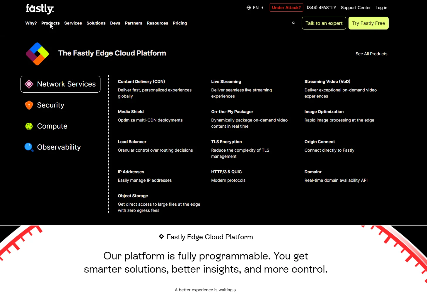
Task: Click the Security orange shield icon
Action: coord(29,105)
